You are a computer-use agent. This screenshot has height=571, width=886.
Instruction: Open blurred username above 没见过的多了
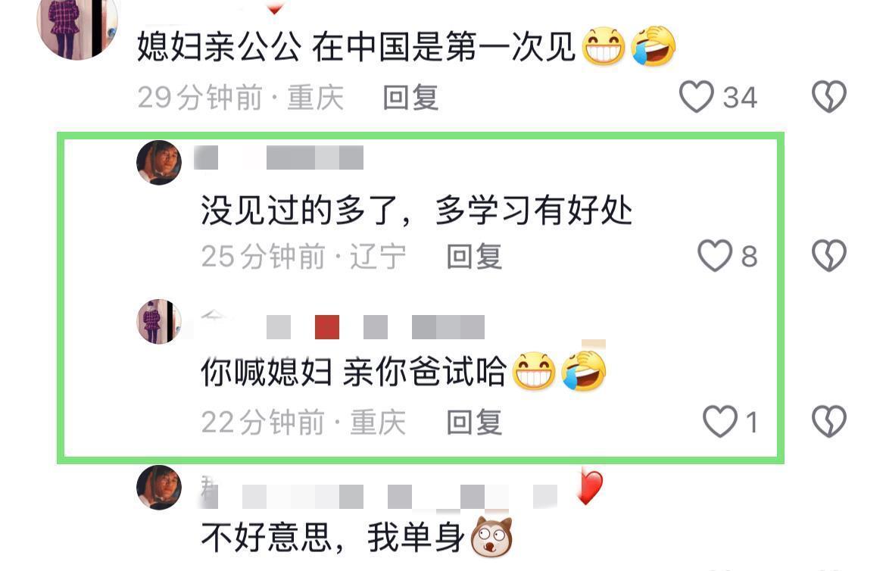coord(279,158)
